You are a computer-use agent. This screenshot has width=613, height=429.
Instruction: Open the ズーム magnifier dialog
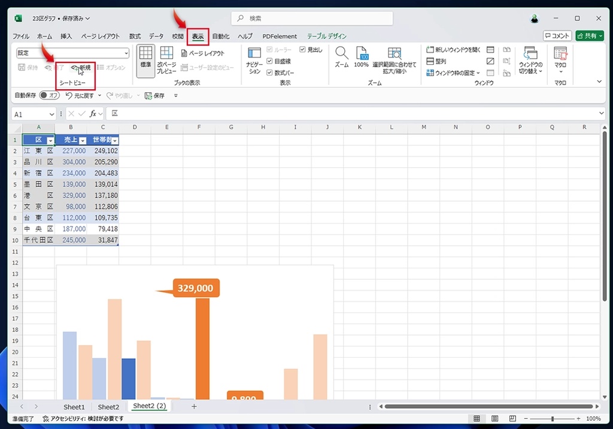click(x=342, y=57)
